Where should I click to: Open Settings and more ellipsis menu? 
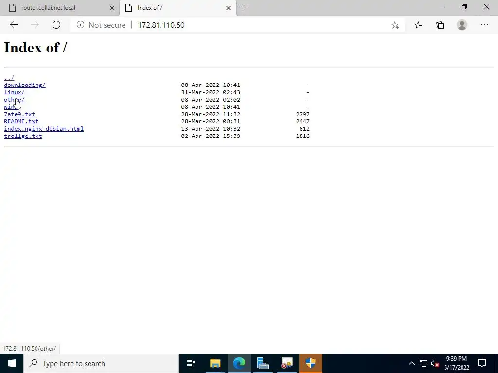click(484, 25)
